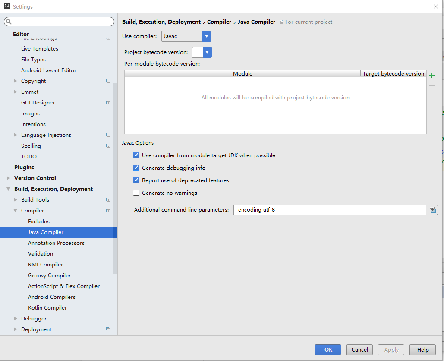Enable the Generate no warnings option
This screenshot has width=444, height=361.
136,193
